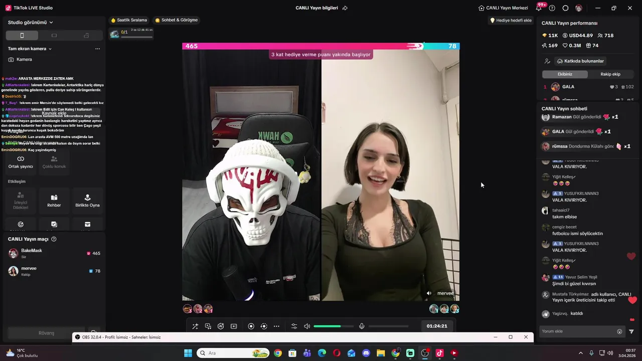Click the Ortak yayıncı button
The image size is (642, 361).
pyautogui.click(x=21, y=162)
